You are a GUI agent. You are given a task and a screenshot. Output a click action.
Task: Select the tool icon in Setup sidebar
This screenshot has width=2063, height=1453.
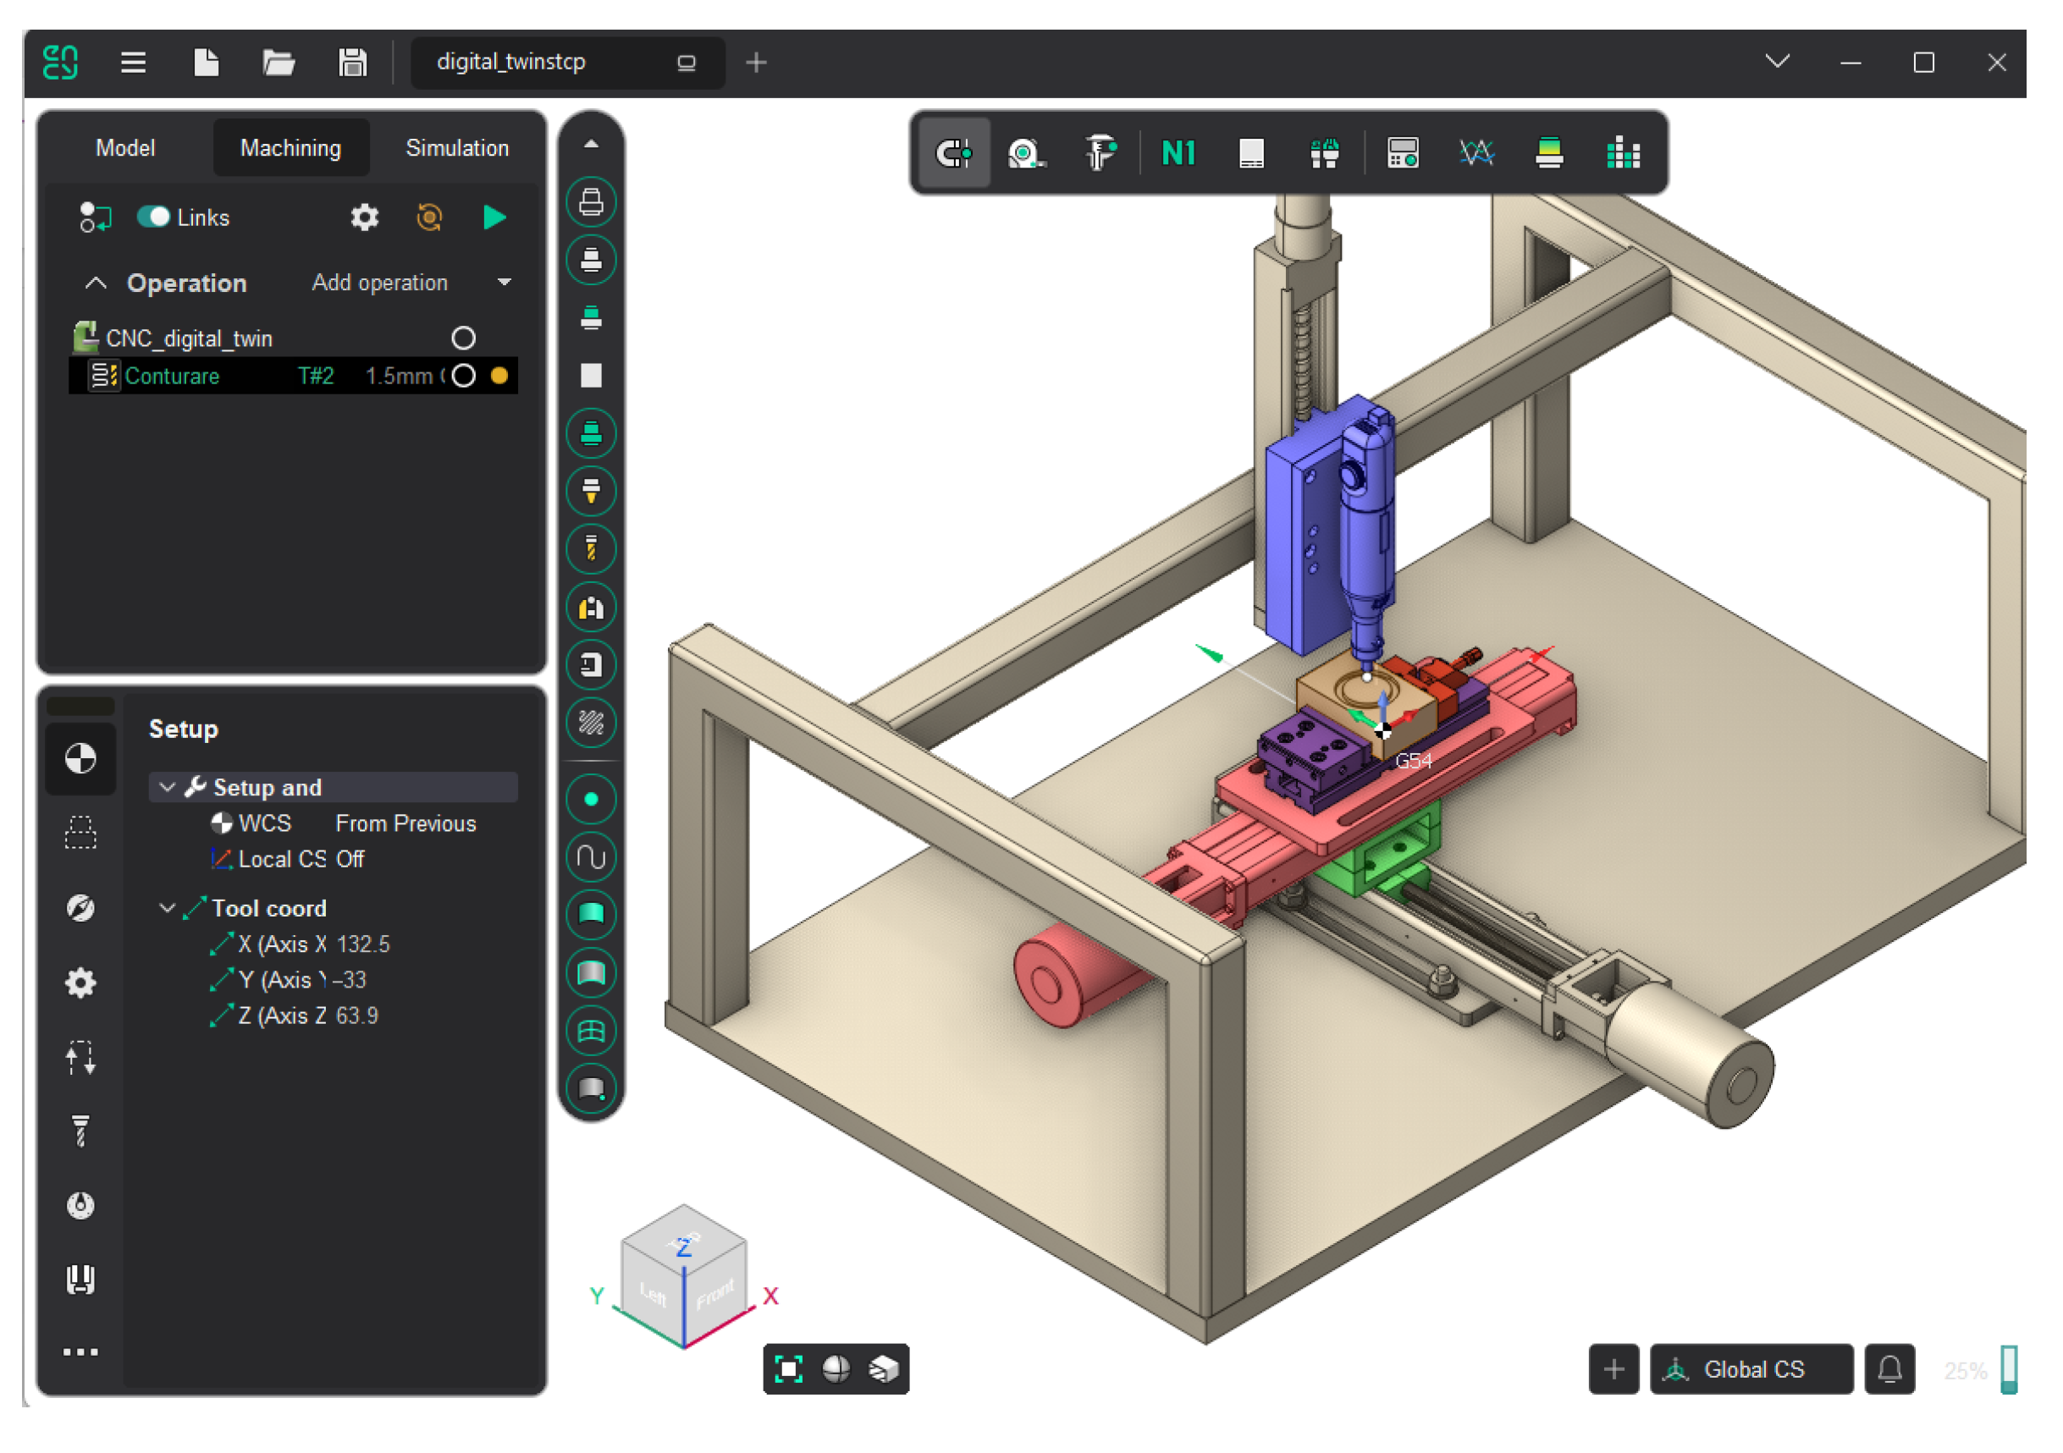point(80,1131)
